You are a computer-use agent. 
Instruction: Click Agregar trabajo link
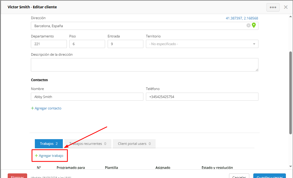click(x=49, y=155)
